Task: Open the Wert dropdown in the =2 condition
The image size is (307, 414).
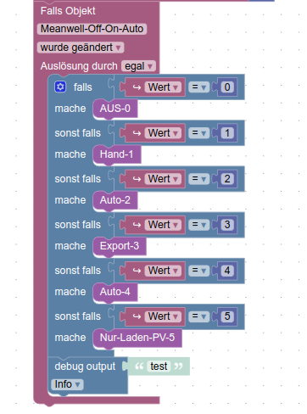Action: (x=163, y=179)
